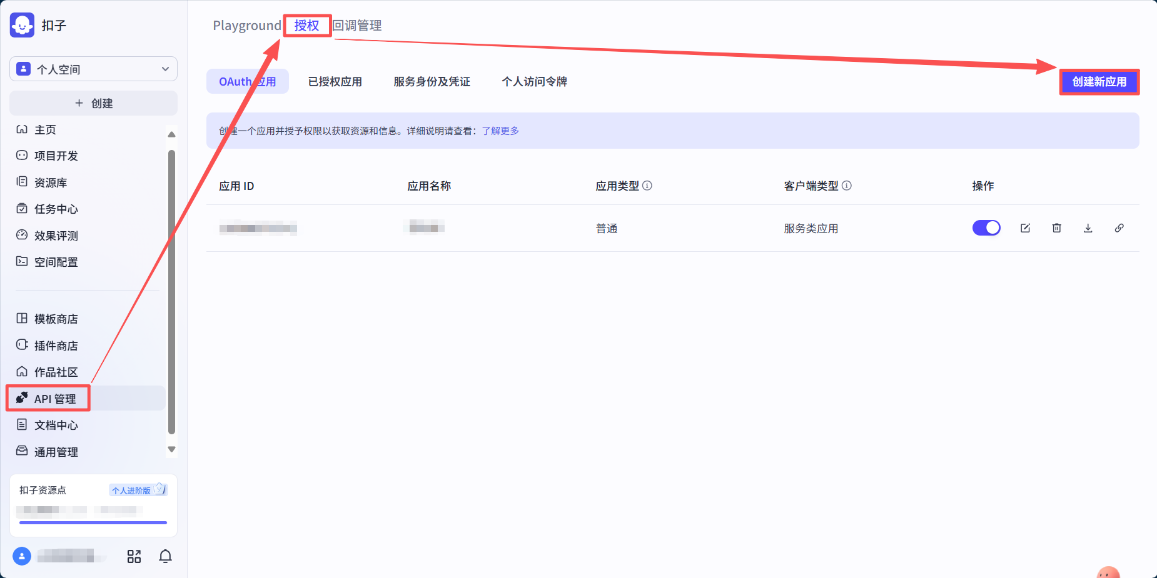Expand the 个人空间 workspace dropdown
Viewport: 1157px width, 578px height.
(93, 69)
